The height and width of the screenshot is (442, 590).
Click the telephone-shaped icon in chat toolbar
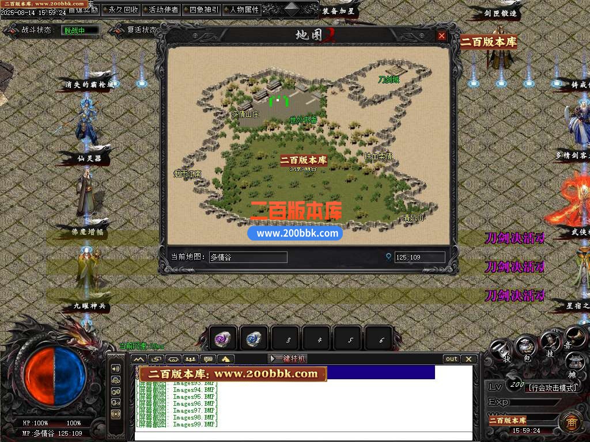point(173,359)
